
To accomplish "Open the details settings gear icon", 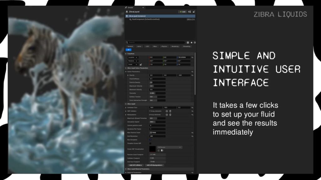I will tap(195, 42).
